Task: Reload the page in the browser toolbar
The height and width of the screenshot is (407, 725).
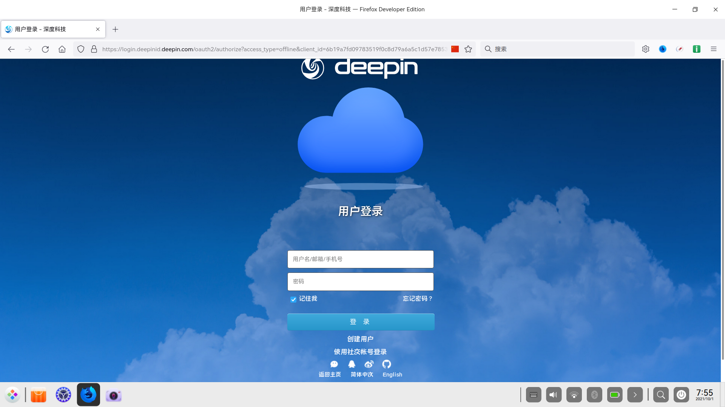Action: pyautogui.click(x=45, y=49)
